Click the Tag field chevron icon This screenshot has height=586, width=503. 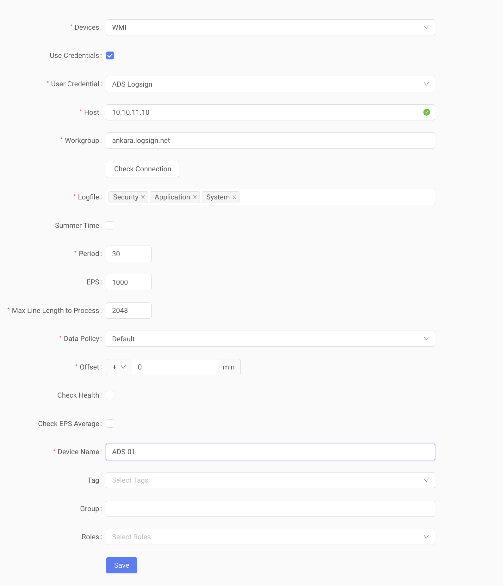coord(426,480)
